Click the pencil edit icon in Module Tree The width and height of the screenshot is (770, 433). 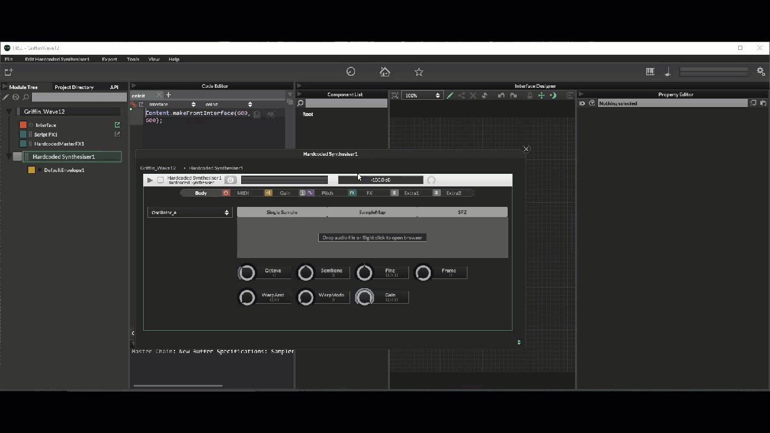(x=6, y=97)
